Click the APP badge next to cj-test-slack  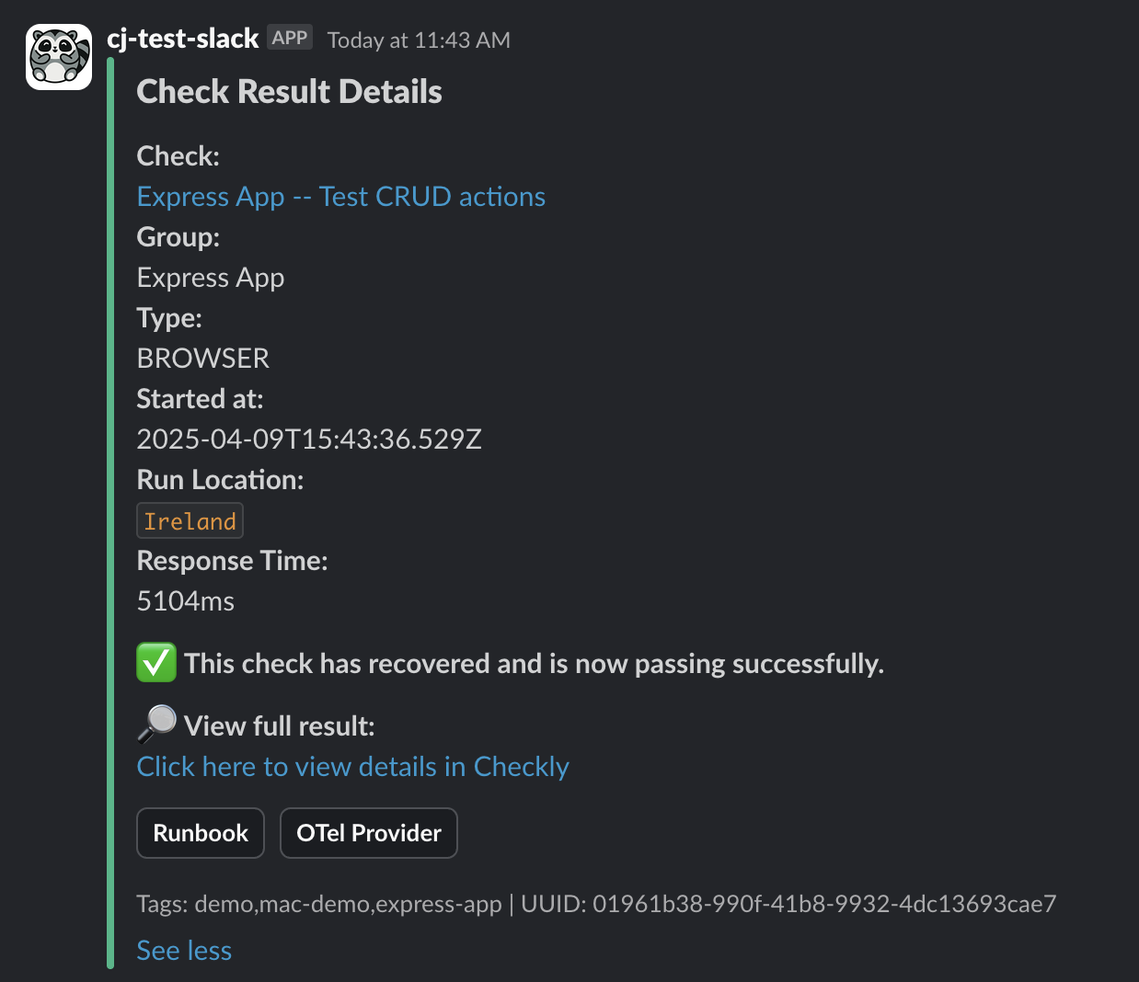point(289,37)
